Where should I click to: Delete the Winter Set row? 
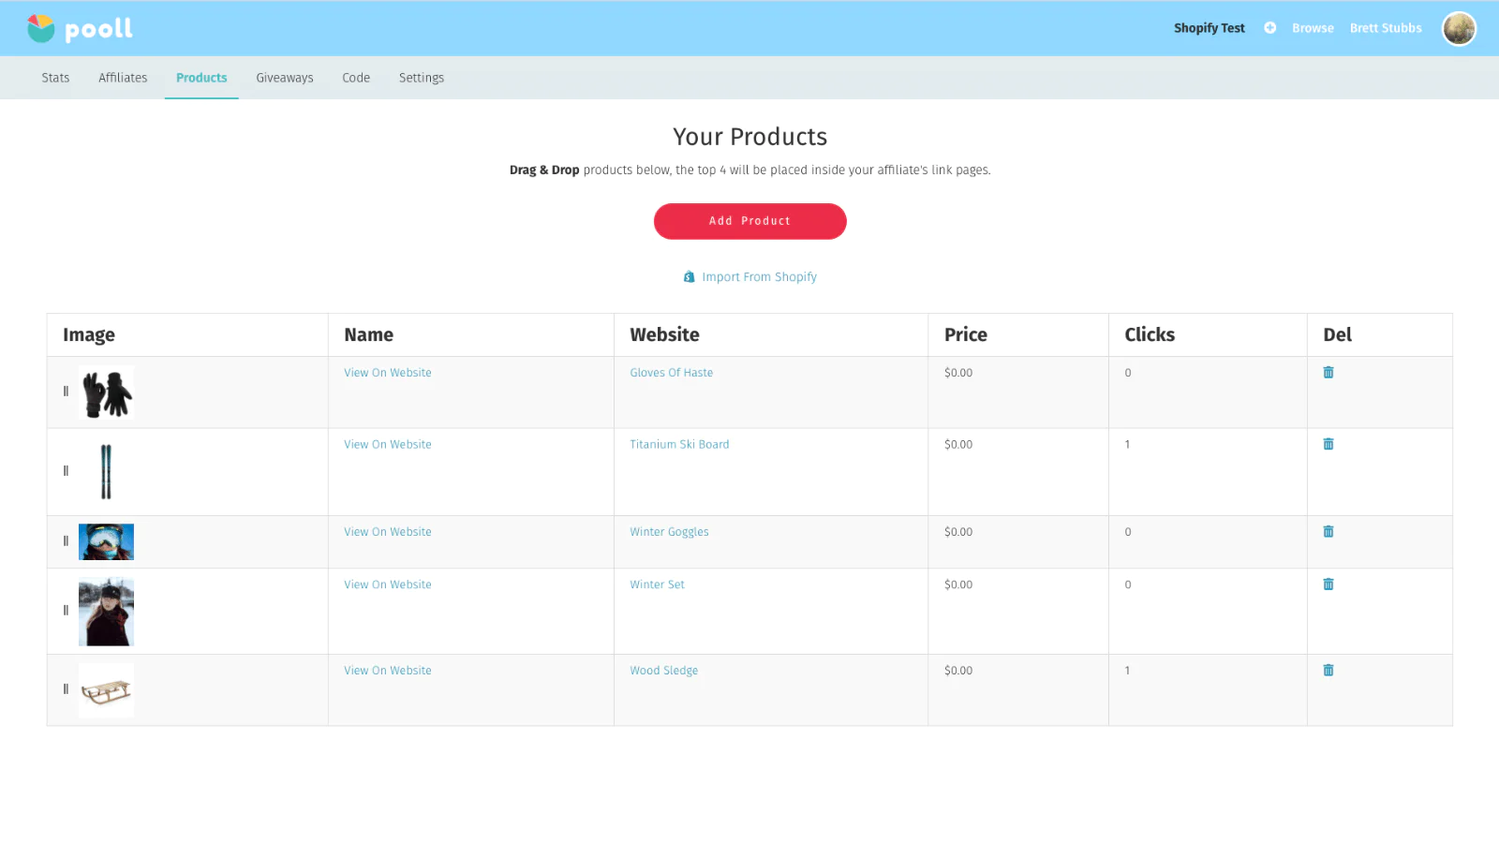[1328, 584]
